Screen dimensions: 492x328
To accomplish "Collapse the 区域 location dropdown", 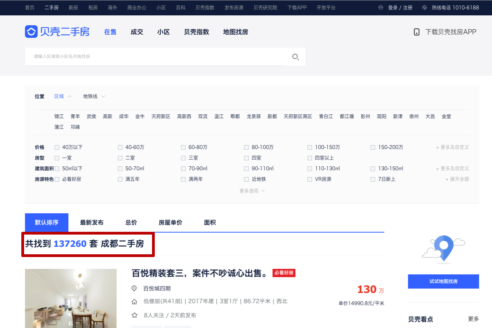I will click(x=63, y=97).
